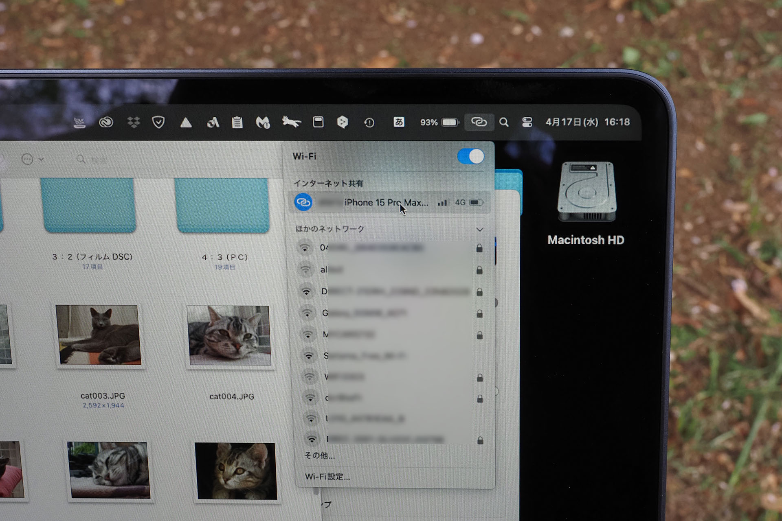Join the network starting with 04
The height and width of the screenshot is (521, 782).
pos(390,248)
